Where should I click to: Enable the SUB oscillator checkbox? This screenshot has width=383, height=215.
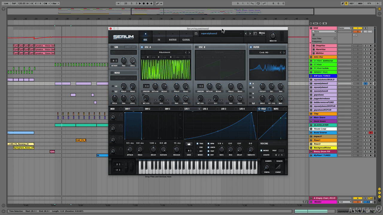tap(112, 47)
